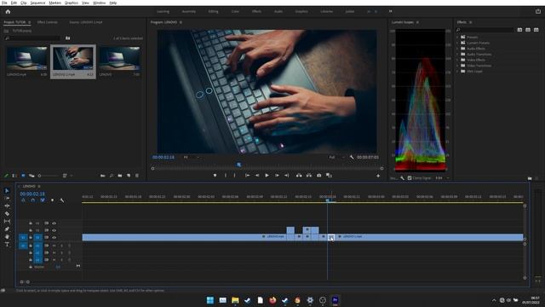Click the timeline playhead on the ruler
The image size is (545, 307).
[327, 200]
